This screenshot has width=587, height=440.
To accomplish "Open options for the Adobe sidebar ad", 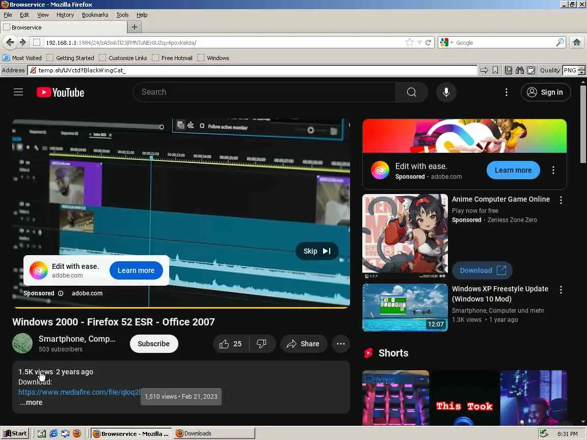I will [553, 170].
